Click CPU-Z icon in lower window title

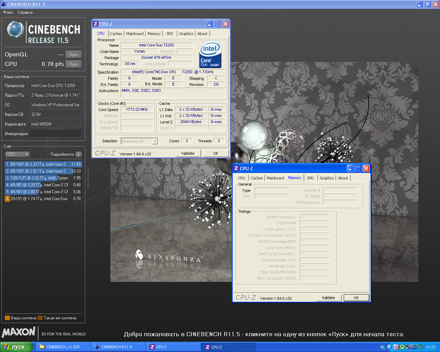236,168
